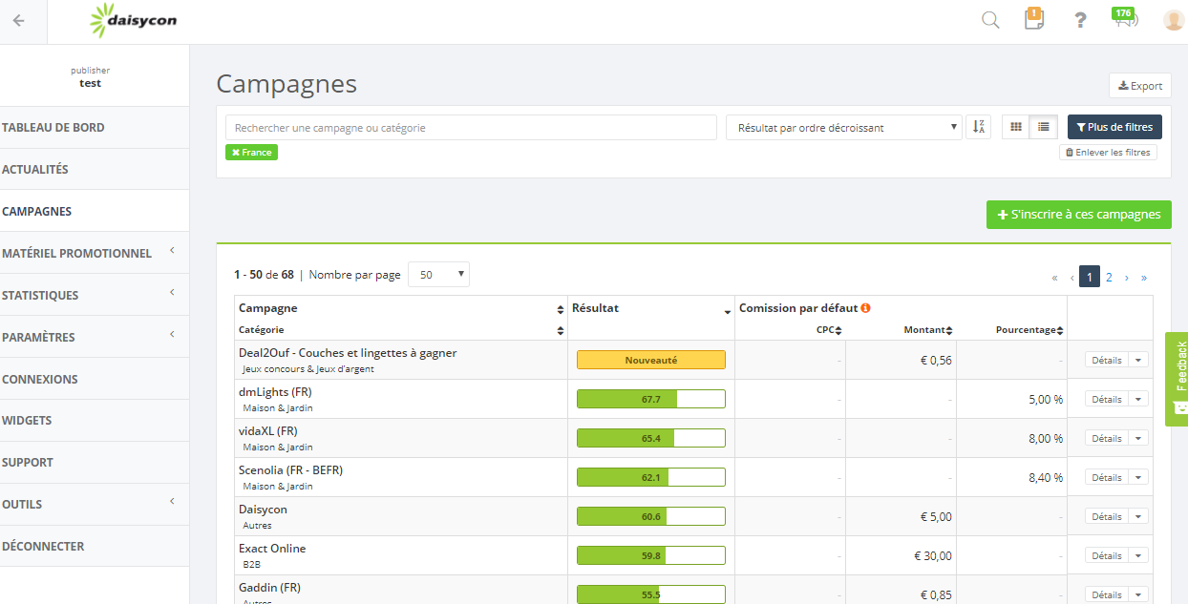Sort by Catégorie column arrows
Image resolution: width=1188 pixels, height=604 pixels.
pyautogui.click(x=561, y=330)
